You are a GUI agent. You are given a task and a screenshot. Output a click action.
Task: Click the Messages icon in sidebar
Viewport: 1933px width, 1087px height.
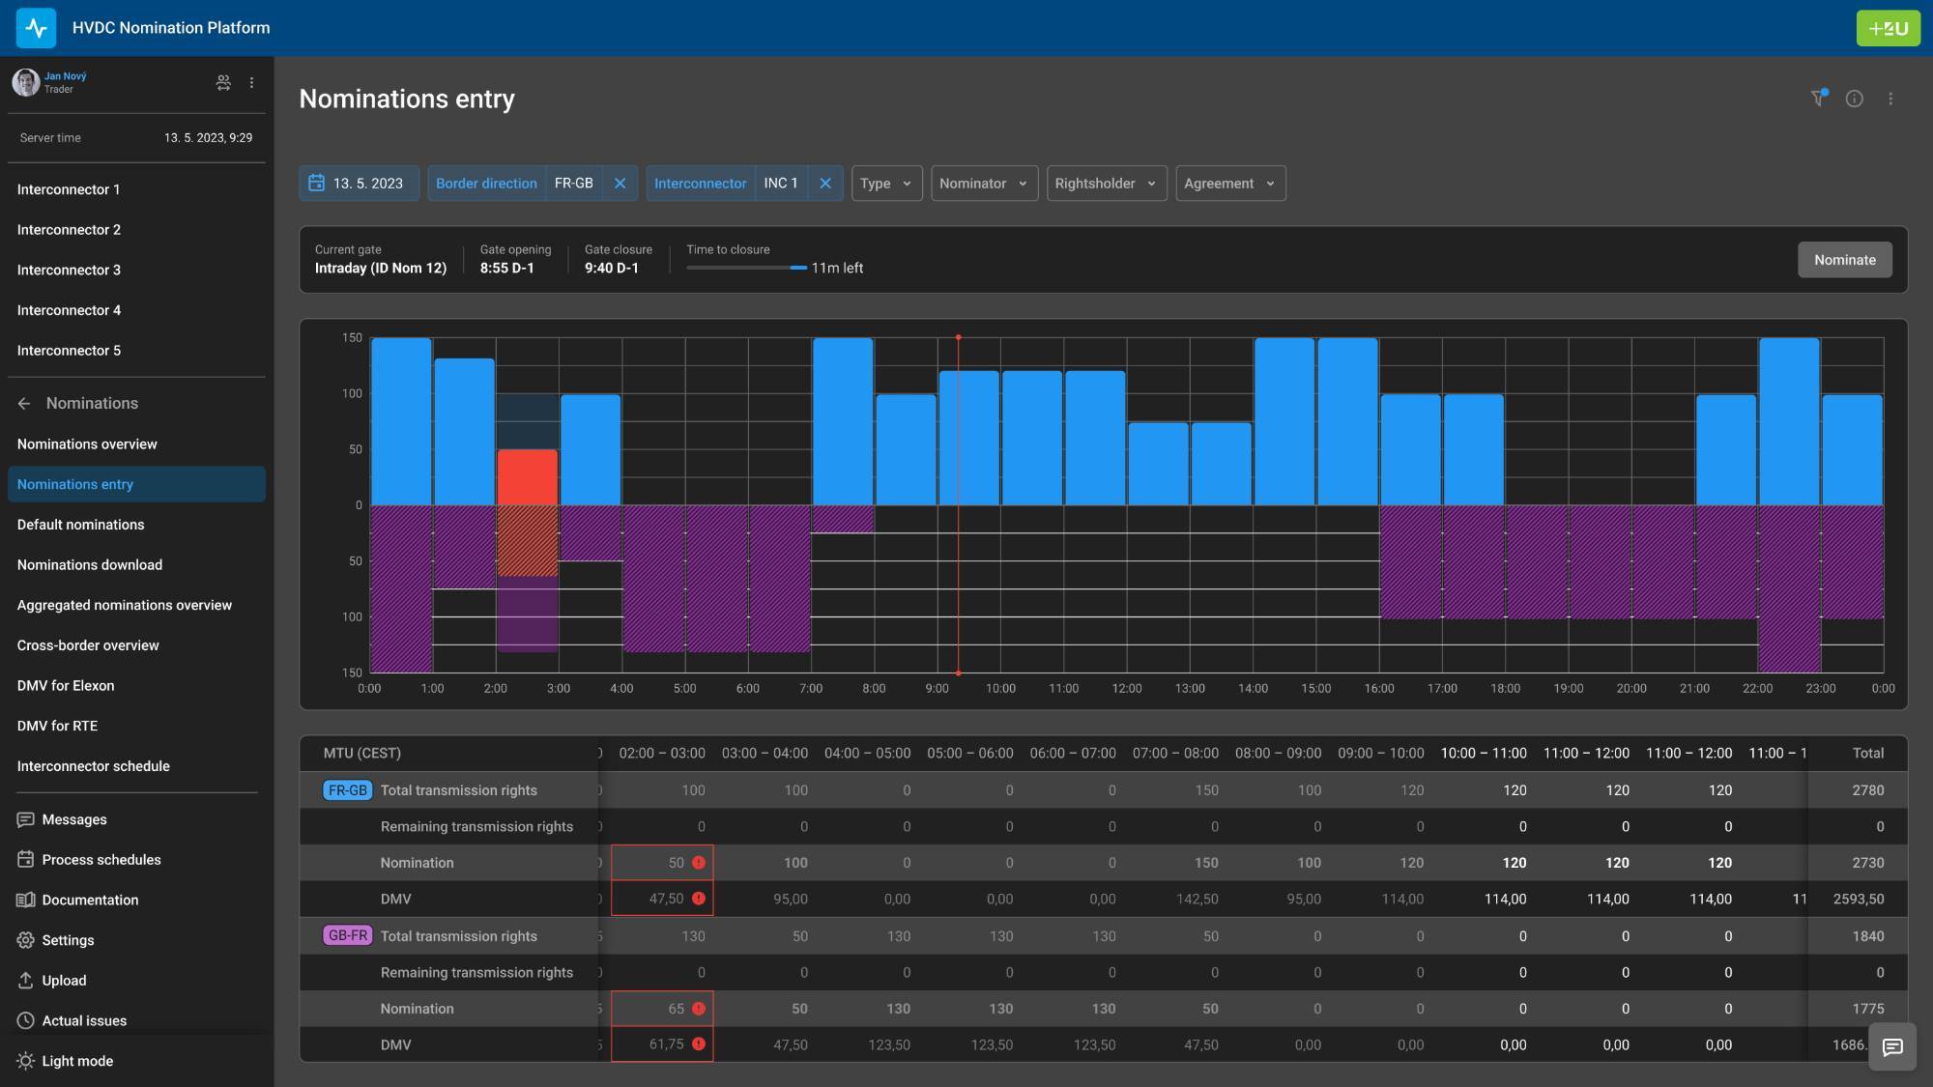click(x=26, y=819)
